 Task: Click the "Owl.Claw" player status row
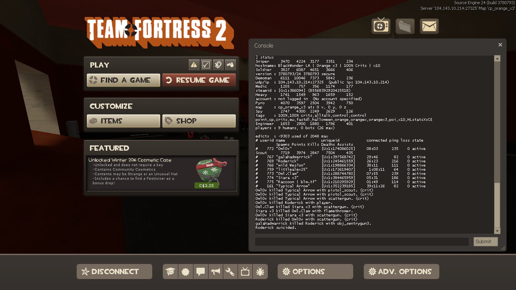click(340, 173)
